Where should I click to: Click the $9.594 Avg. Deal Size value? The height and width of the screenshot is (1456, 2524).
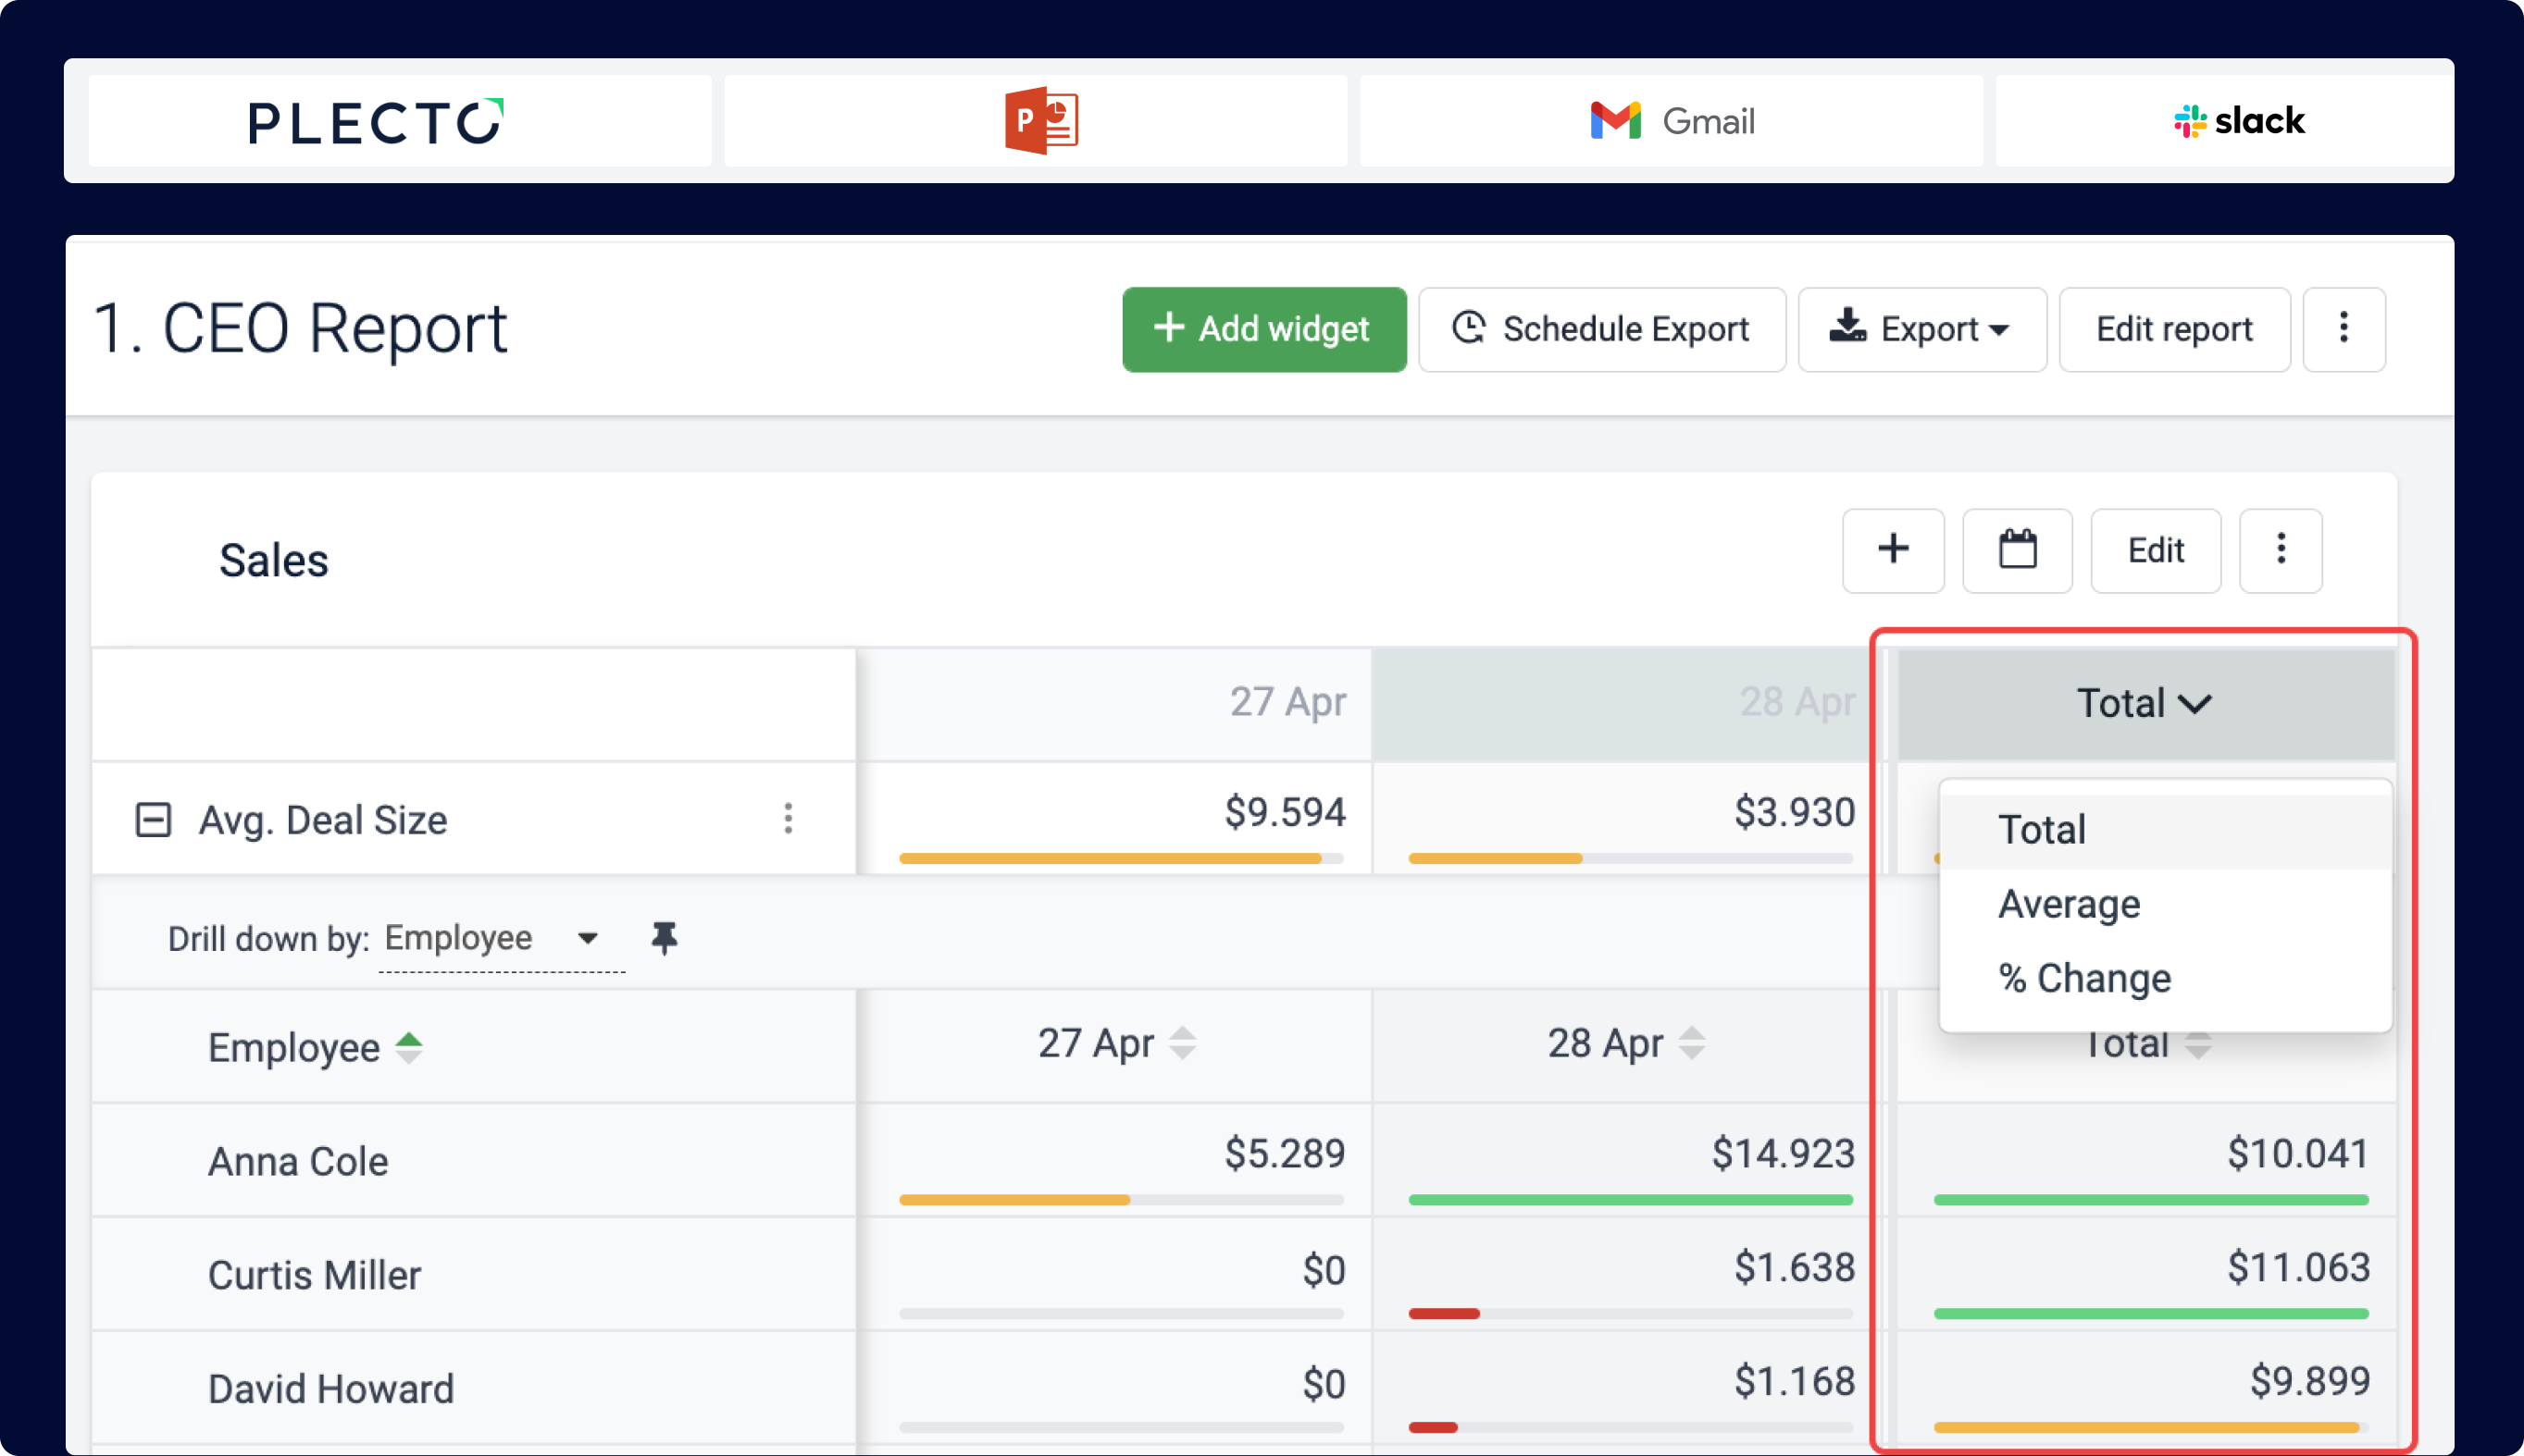[1286, 811]
